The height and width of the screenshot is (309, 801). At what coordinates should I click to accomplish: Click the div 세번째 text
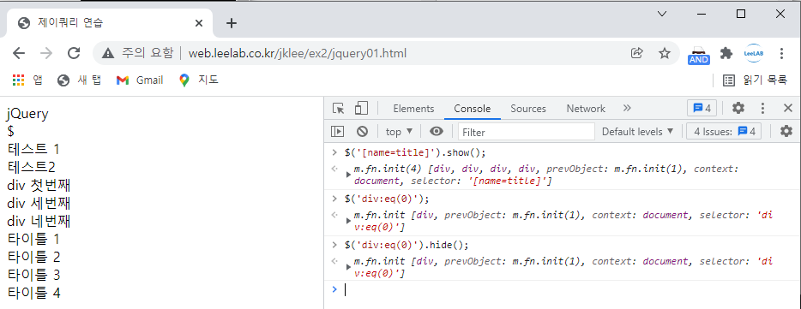tap(39, 204)
